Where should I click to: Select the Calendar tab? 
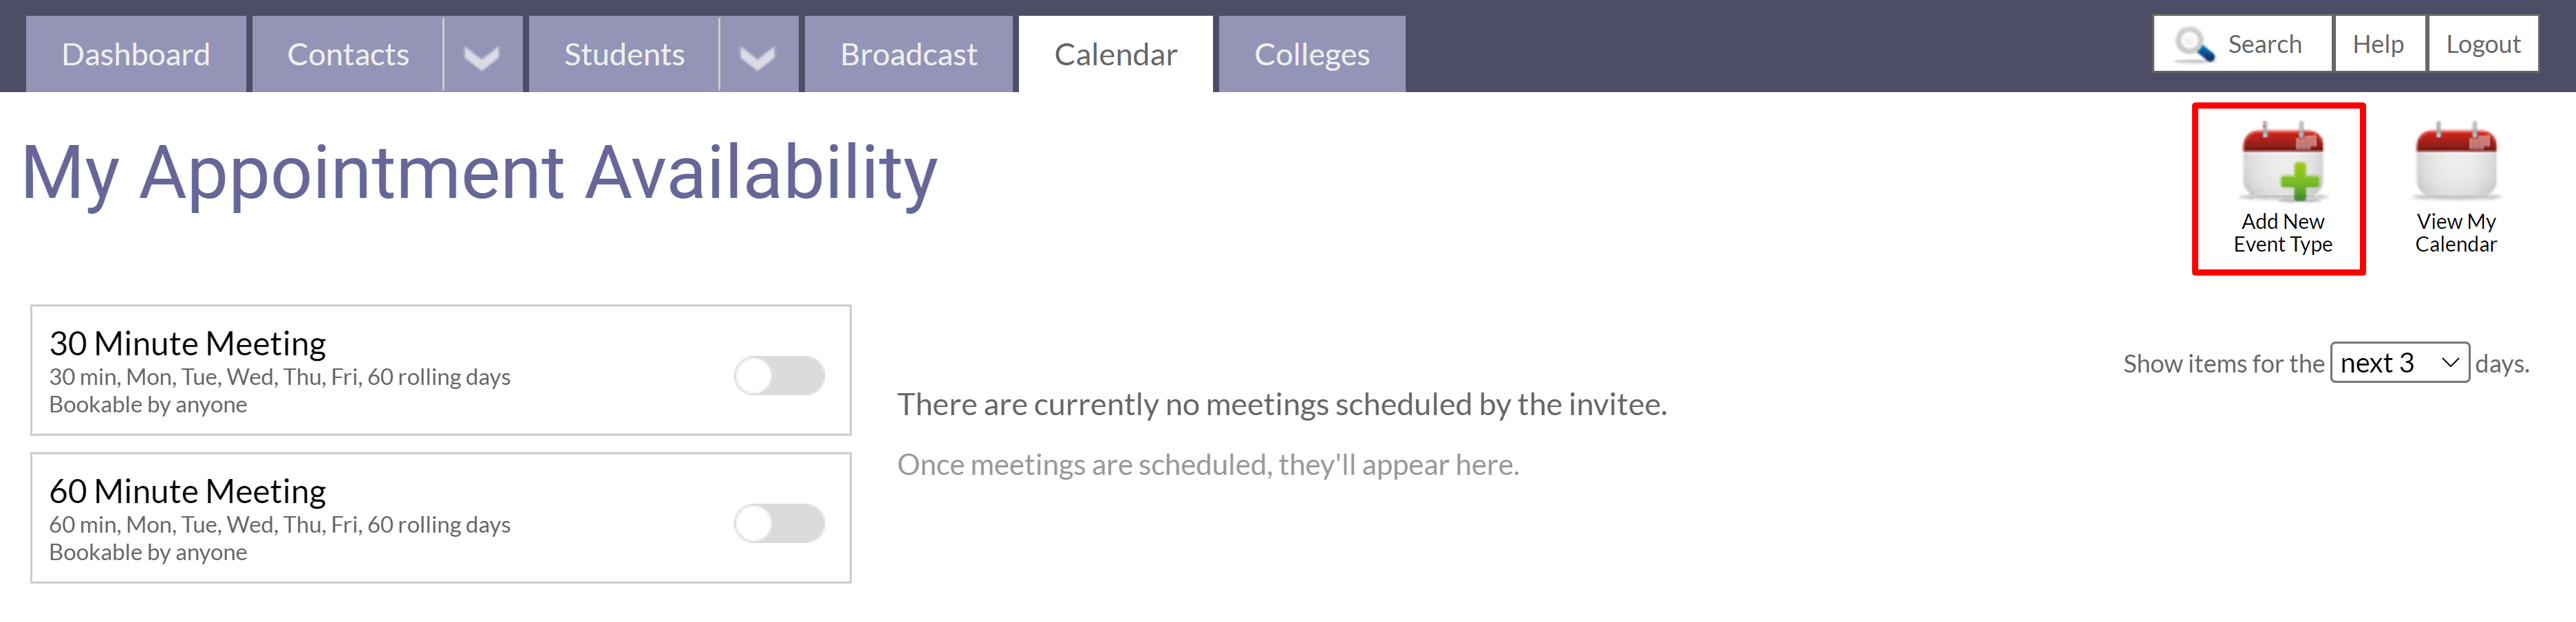(1115, 55)
